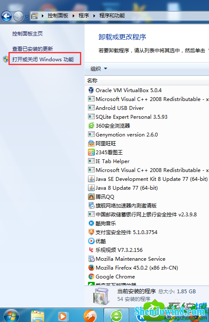Viewport: 209px width, 322px height.
Task: Go to 控制面板主页
Action: (x=27, y=33)
